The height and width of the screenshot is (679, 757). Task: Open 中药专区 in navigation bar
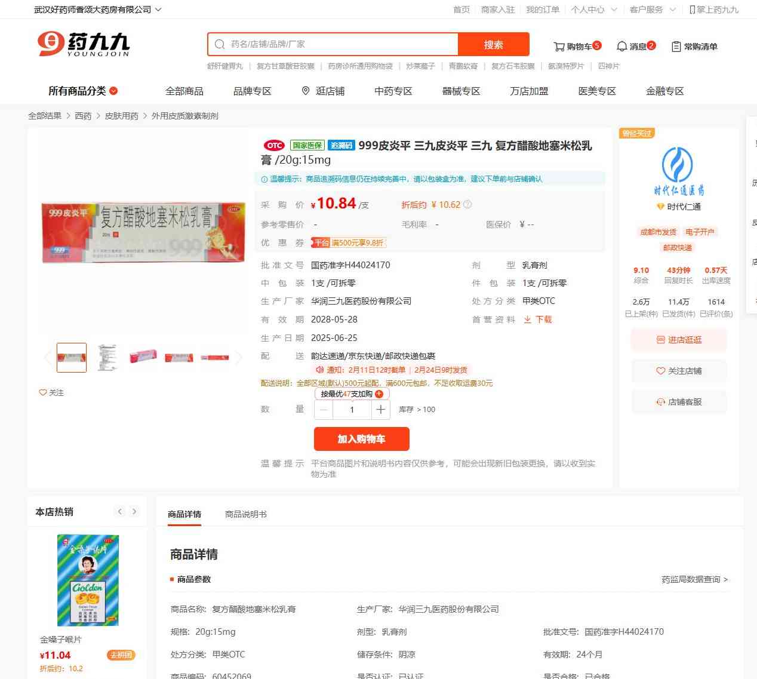393,91
